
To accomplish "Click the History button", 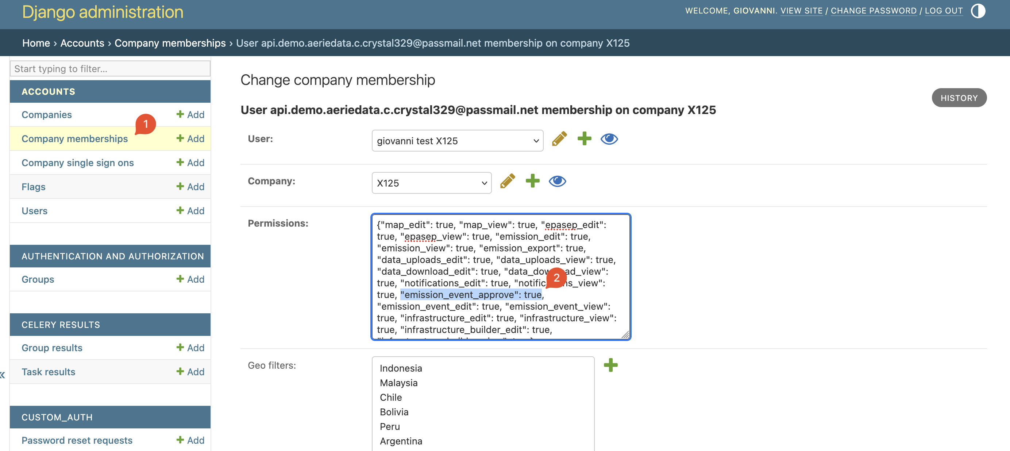I will pos(959,98).
